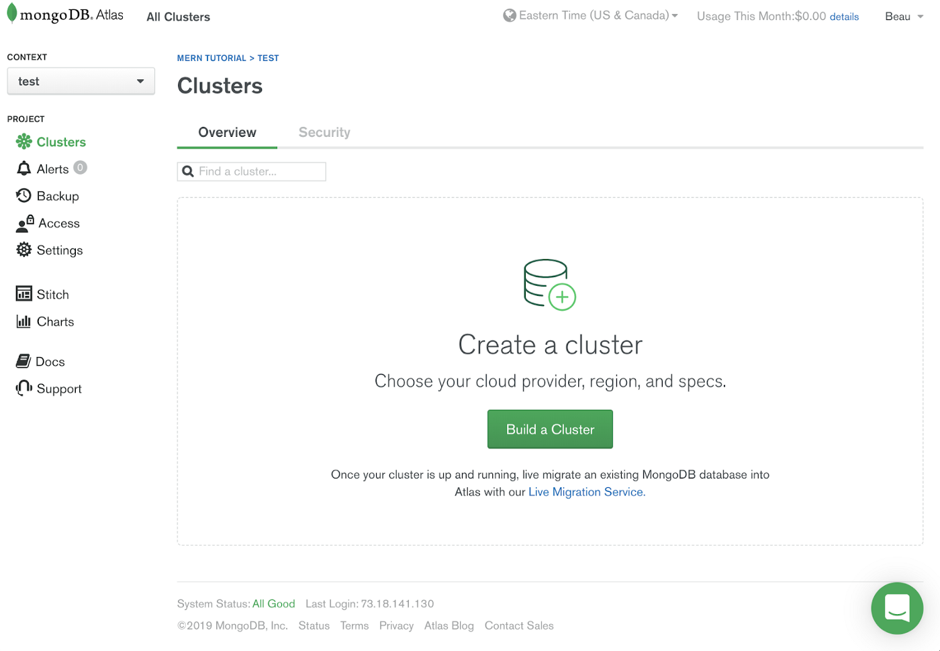This screenshot has height=651, width=940.
Task: Open Backup in the project sidebar
Action: (58, 196)
